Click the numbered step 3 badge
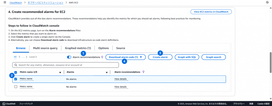Viewport: 272px width, 106px height. point(160,53)
